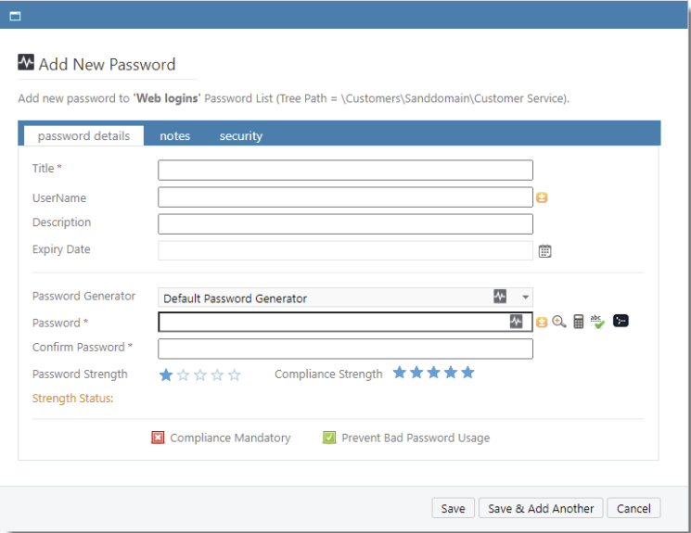The image size is (691, 533).
Task: Expand the Password Generator dropdown arrow
Action: tap(525, 297)
